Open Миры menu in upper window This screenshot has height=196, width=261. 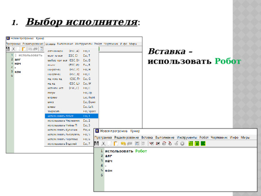133,44
